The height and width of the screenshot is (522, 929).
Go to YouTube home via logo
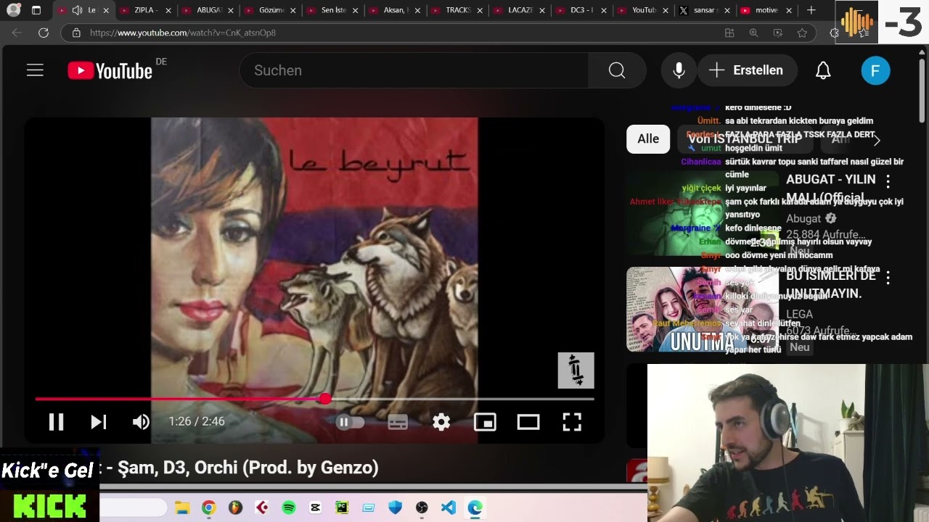pos(110,70)
